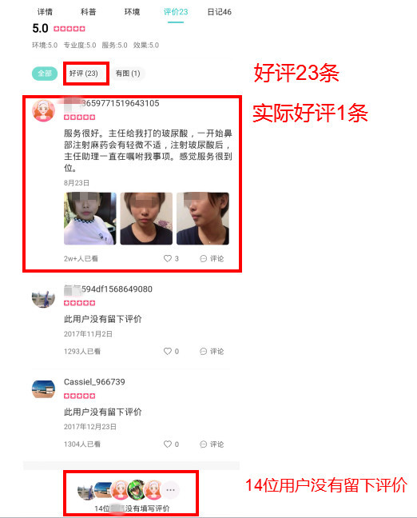
Task: Comment on Cassiel_966739's review
Action: point(212,444)
